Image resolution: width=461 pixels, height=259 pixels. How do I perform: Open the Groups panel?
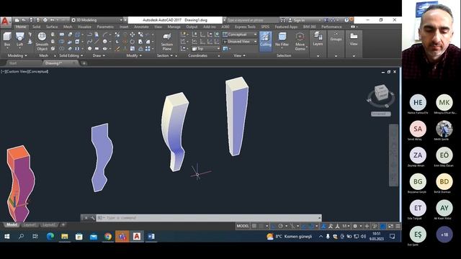pos(336,37)
